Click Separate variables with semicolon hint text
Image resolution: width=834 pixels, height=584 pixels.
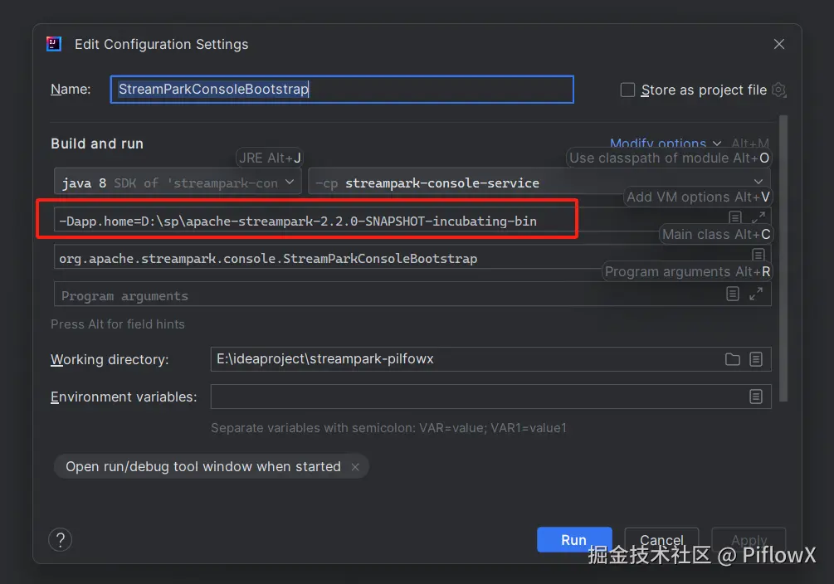pos(389,428)
